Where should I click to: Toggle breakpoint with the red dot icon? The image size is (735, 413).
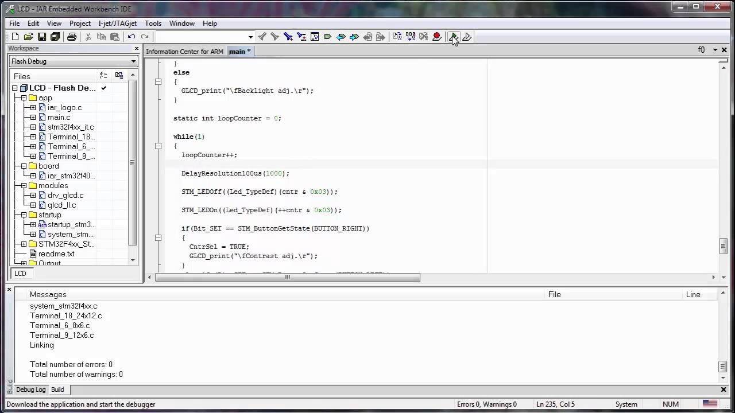(x=437, y=37)
